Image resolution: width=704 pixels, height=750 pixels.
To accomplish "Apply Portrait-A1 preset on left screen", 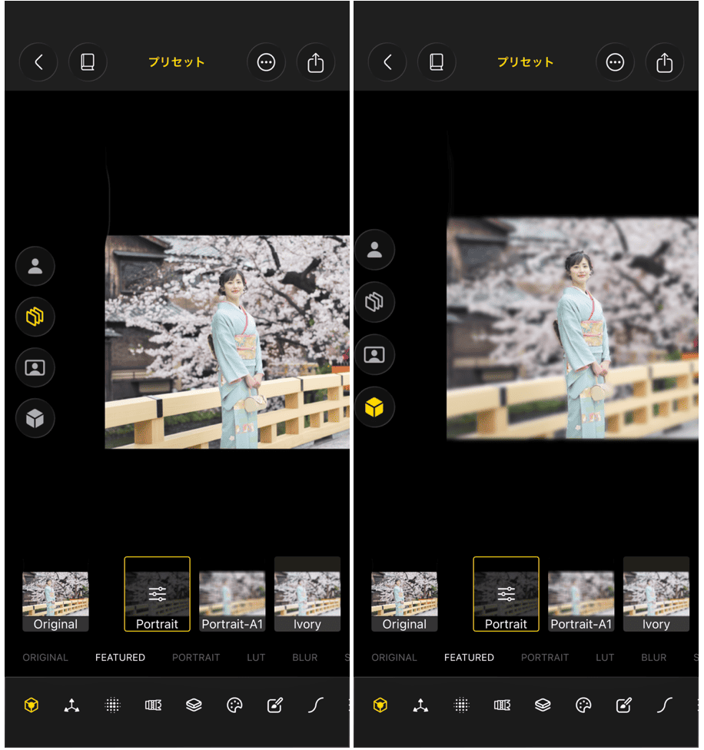I will [x=232, y=594].
